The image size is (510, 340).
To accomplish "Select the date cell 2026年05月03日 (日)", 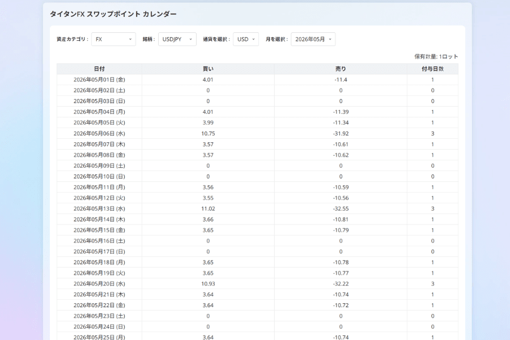I will tap(99, 101).
